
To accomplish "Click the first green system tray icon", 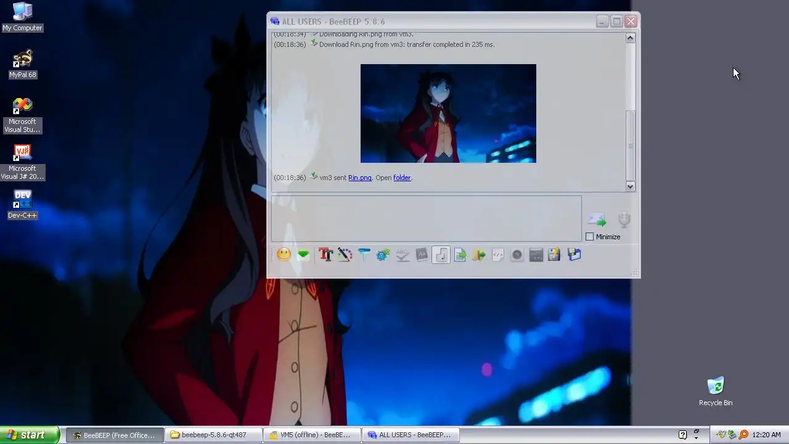I will coord(721,435).
